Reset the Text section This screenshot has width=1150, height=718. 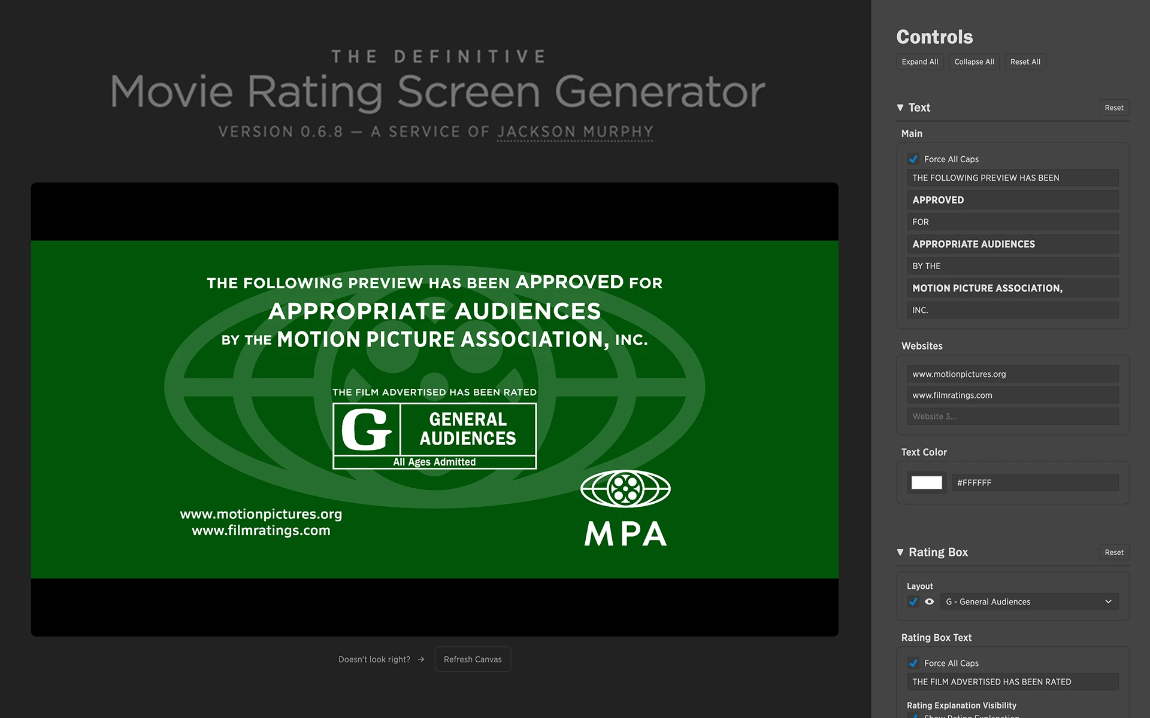pos(1113,108)
